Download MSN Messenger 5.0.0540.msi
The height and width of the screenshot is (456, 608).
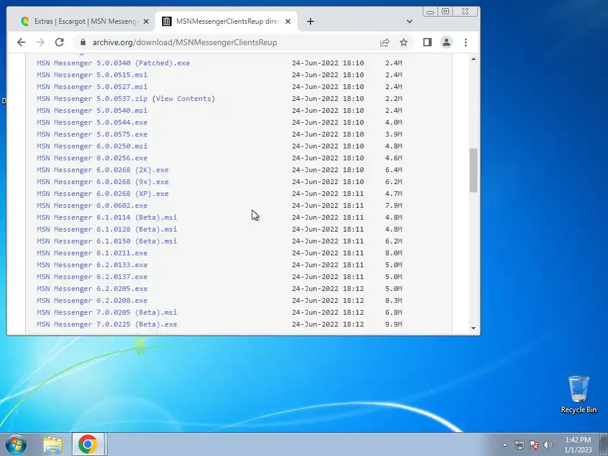(x=92, y=110)
